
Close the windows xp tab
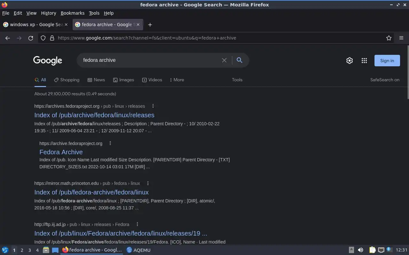pos(66,25)
